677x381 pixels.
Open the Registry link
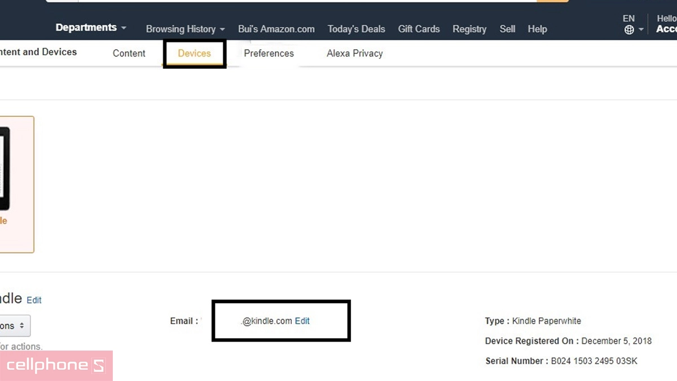(x=469, y=29)
